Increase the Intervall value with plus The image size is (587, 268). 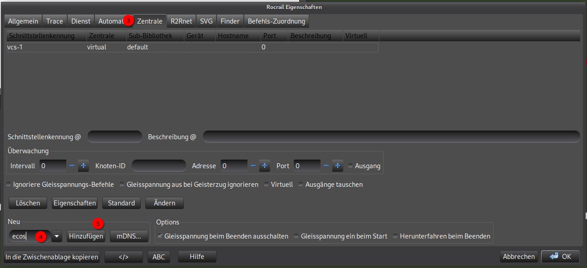pyautogui.click(x=83, y=166)
